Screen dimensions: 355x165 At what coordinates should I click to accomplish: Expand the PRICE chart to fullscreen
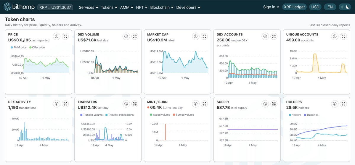(65, 36)
